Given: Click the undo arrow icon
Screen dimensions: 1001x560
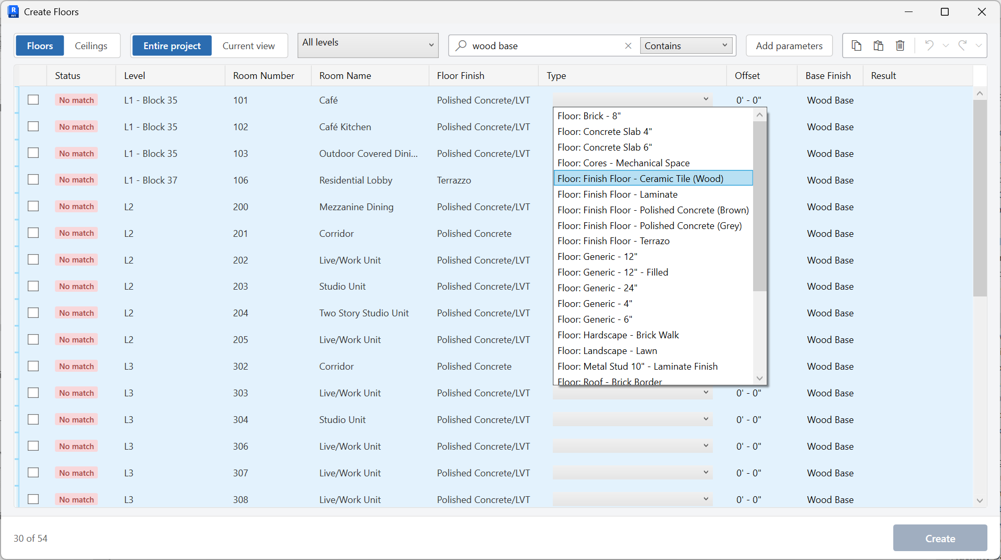Looking at the screenshot, I should point(929,45).
